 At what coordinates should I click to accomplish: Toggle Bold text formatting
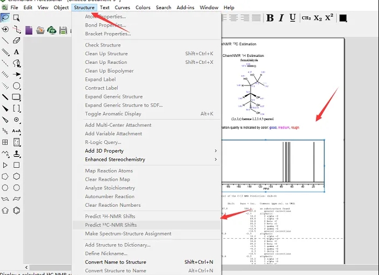(270, 18)
